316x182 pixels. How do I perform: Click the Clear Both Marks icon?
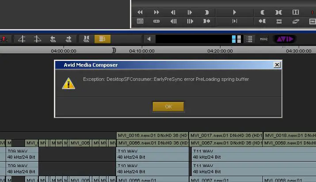point(295,12)
